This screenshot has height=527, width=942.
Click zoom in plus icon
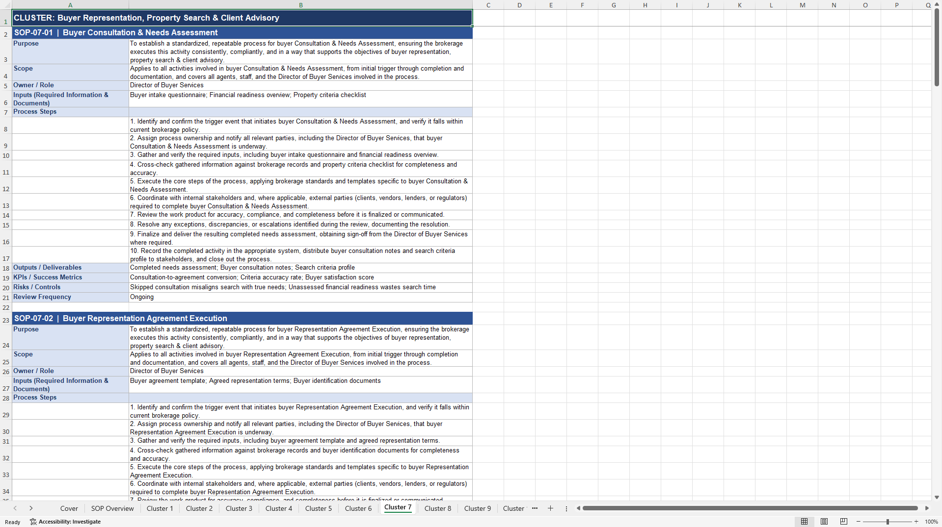916,522
